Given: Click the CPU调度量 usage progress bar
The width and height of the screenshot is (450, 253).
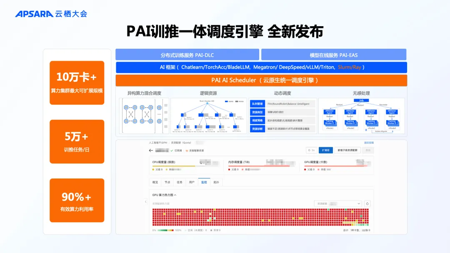Looking at the screenshot, I should point(186,166).
